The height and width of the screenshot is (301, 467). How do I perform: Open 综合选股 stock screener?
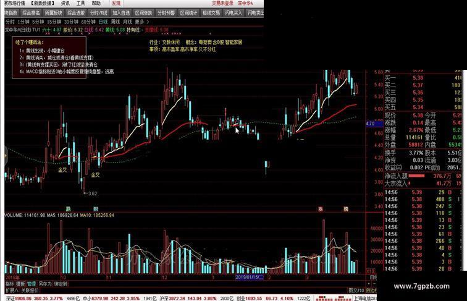tap(76, 13)
